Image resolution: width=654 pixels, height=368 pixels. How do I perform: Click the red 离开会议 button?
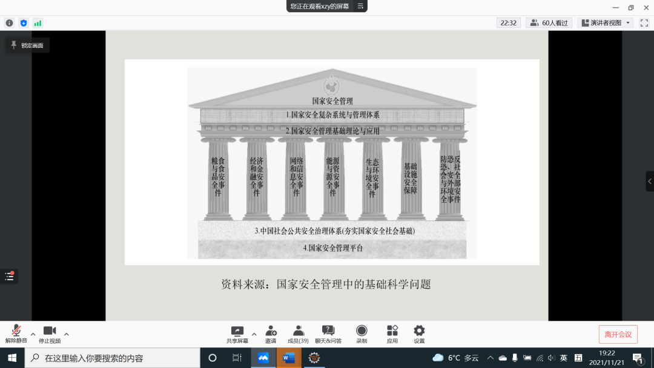coord(618,334)
